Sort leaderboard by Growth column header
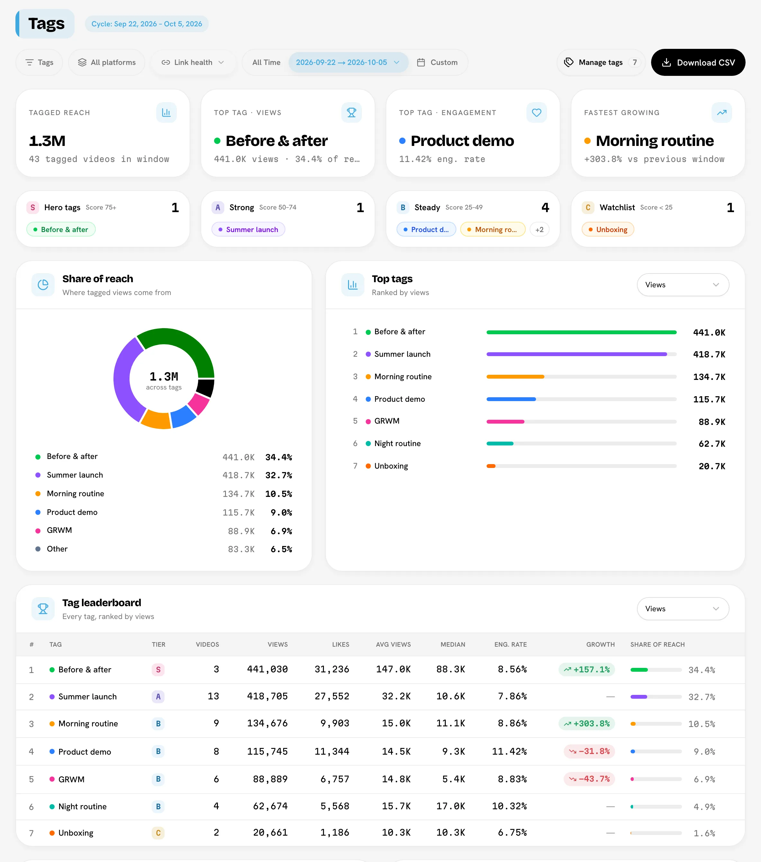The image size is (761, 862). tap(600, 644)
